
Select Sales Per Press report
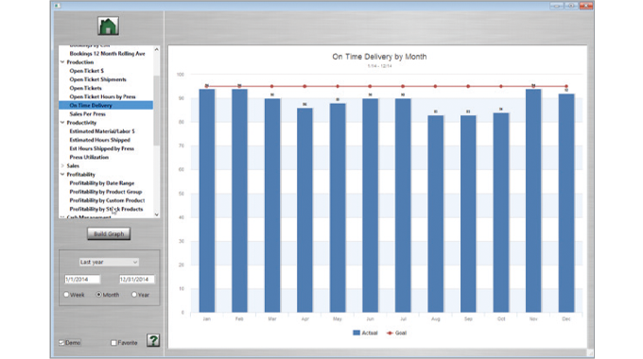tap(87, 114)
